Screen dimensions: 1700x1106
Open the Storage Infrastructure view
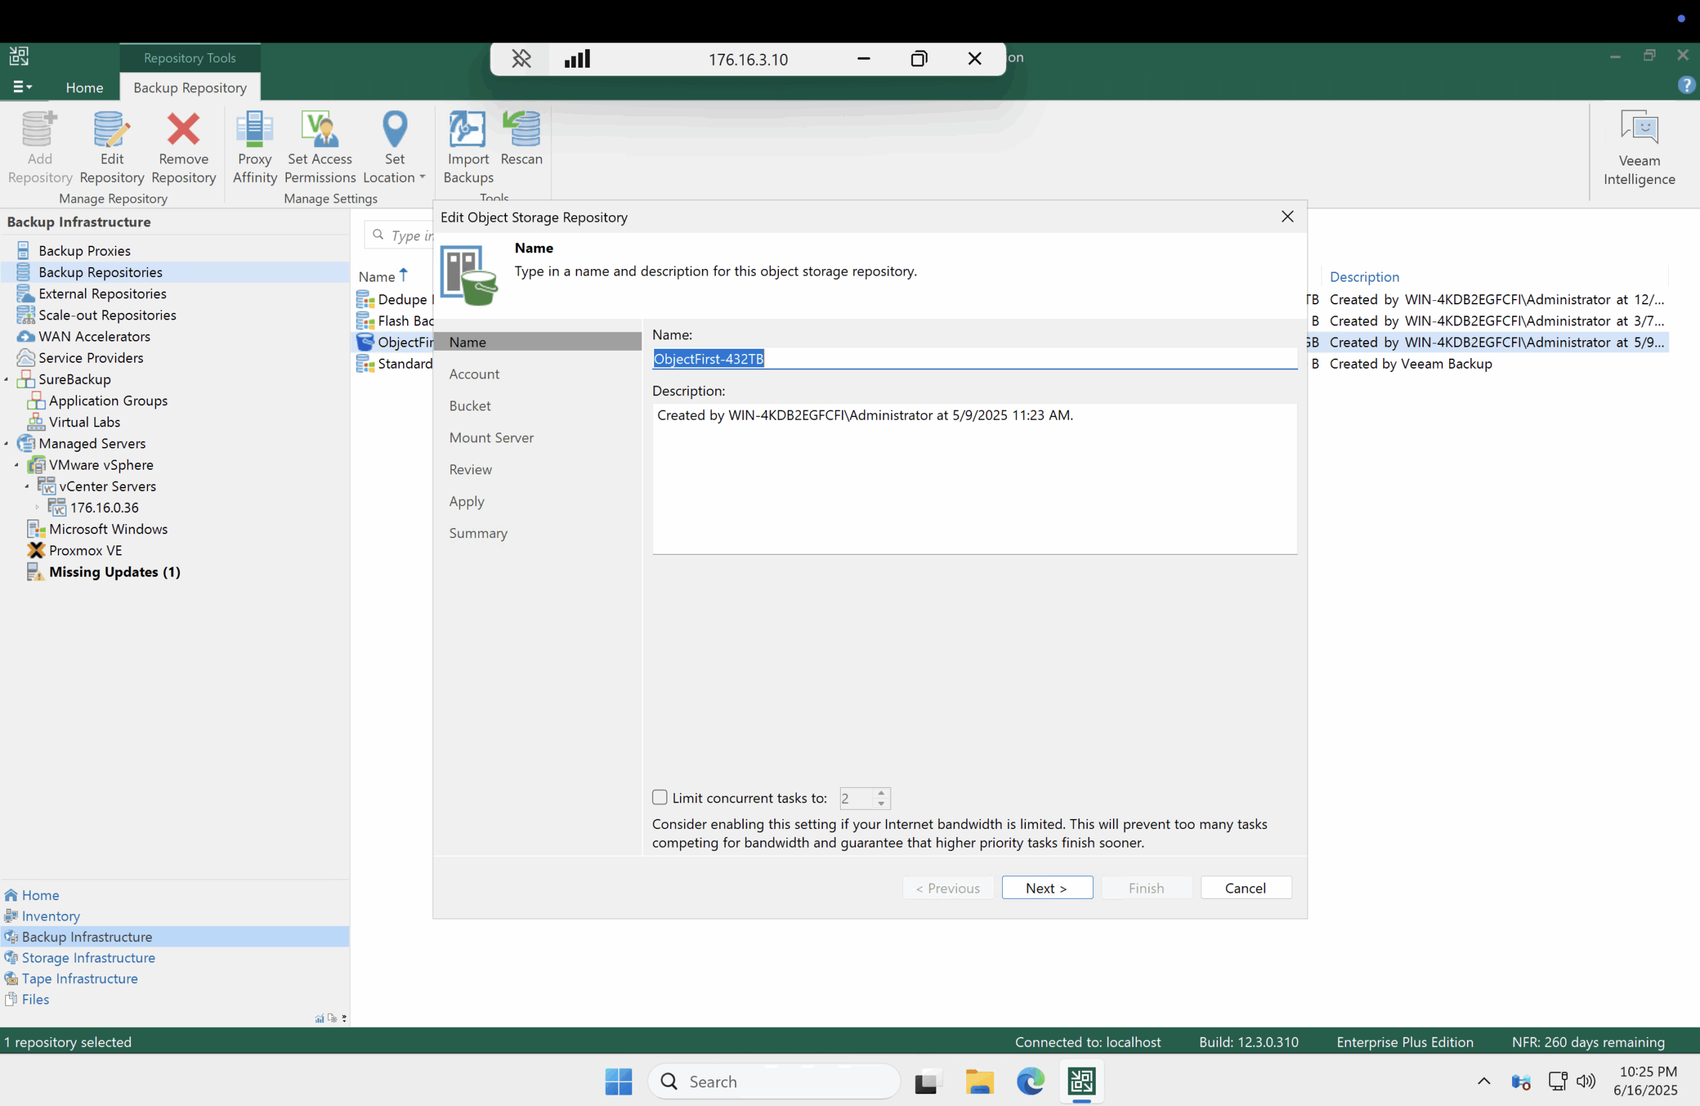(88, 957)
